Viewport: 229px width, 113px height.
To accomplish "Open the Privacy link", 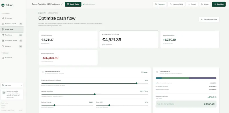I will click(3, 105).
